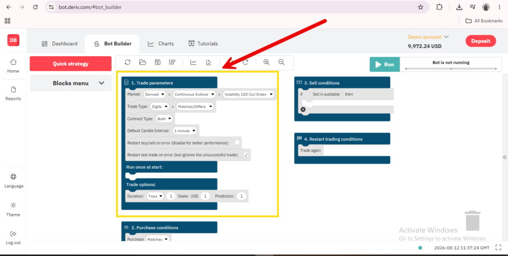
Task: Select the 4. Restart trading conditions header
Action: (x=342, y=139)
